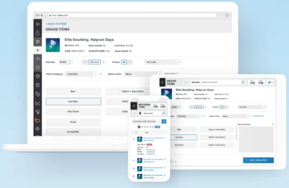Image resolution: width=289 pixels, height=188 pixels.
Task: Click the settings gear icon in sidebar
Action: tap(38, 129)
